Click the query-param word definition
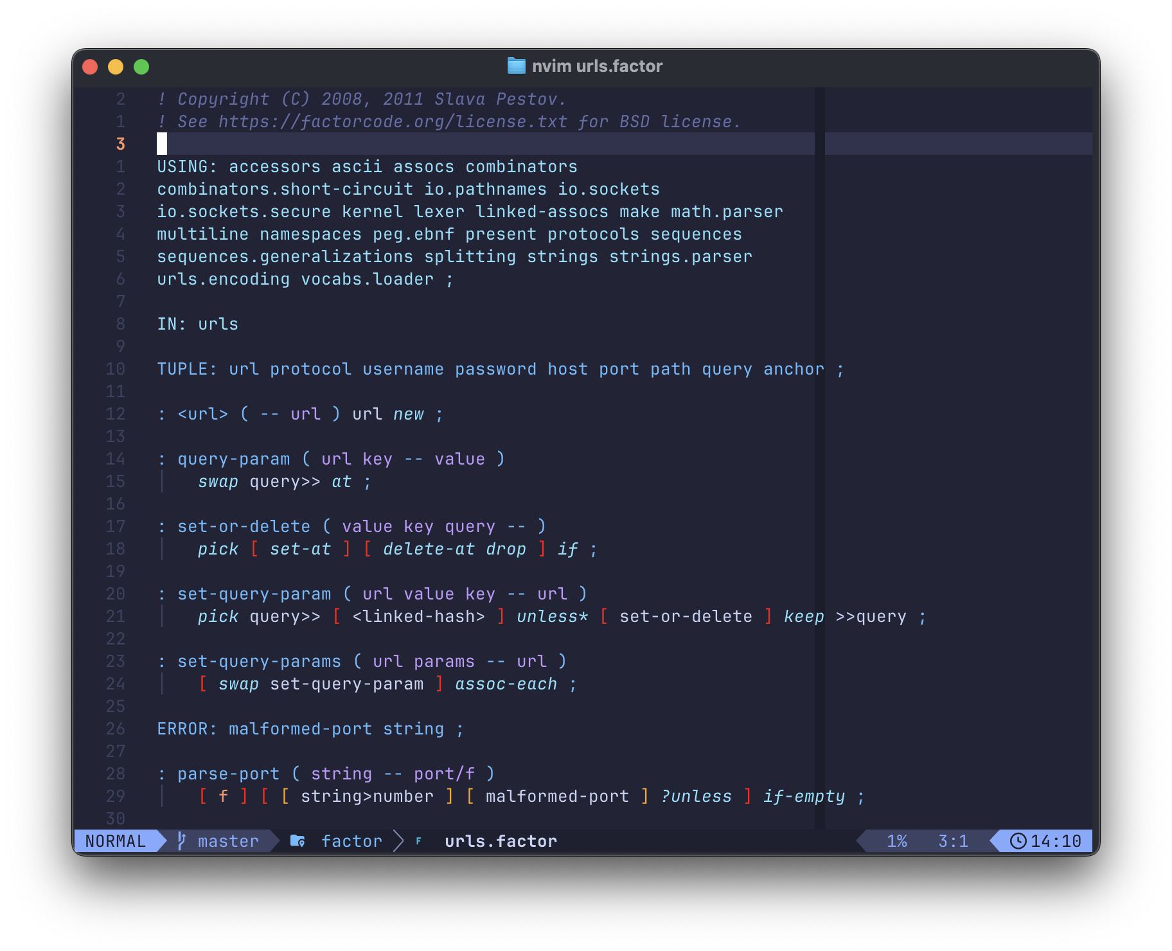 tap(234, 459)
